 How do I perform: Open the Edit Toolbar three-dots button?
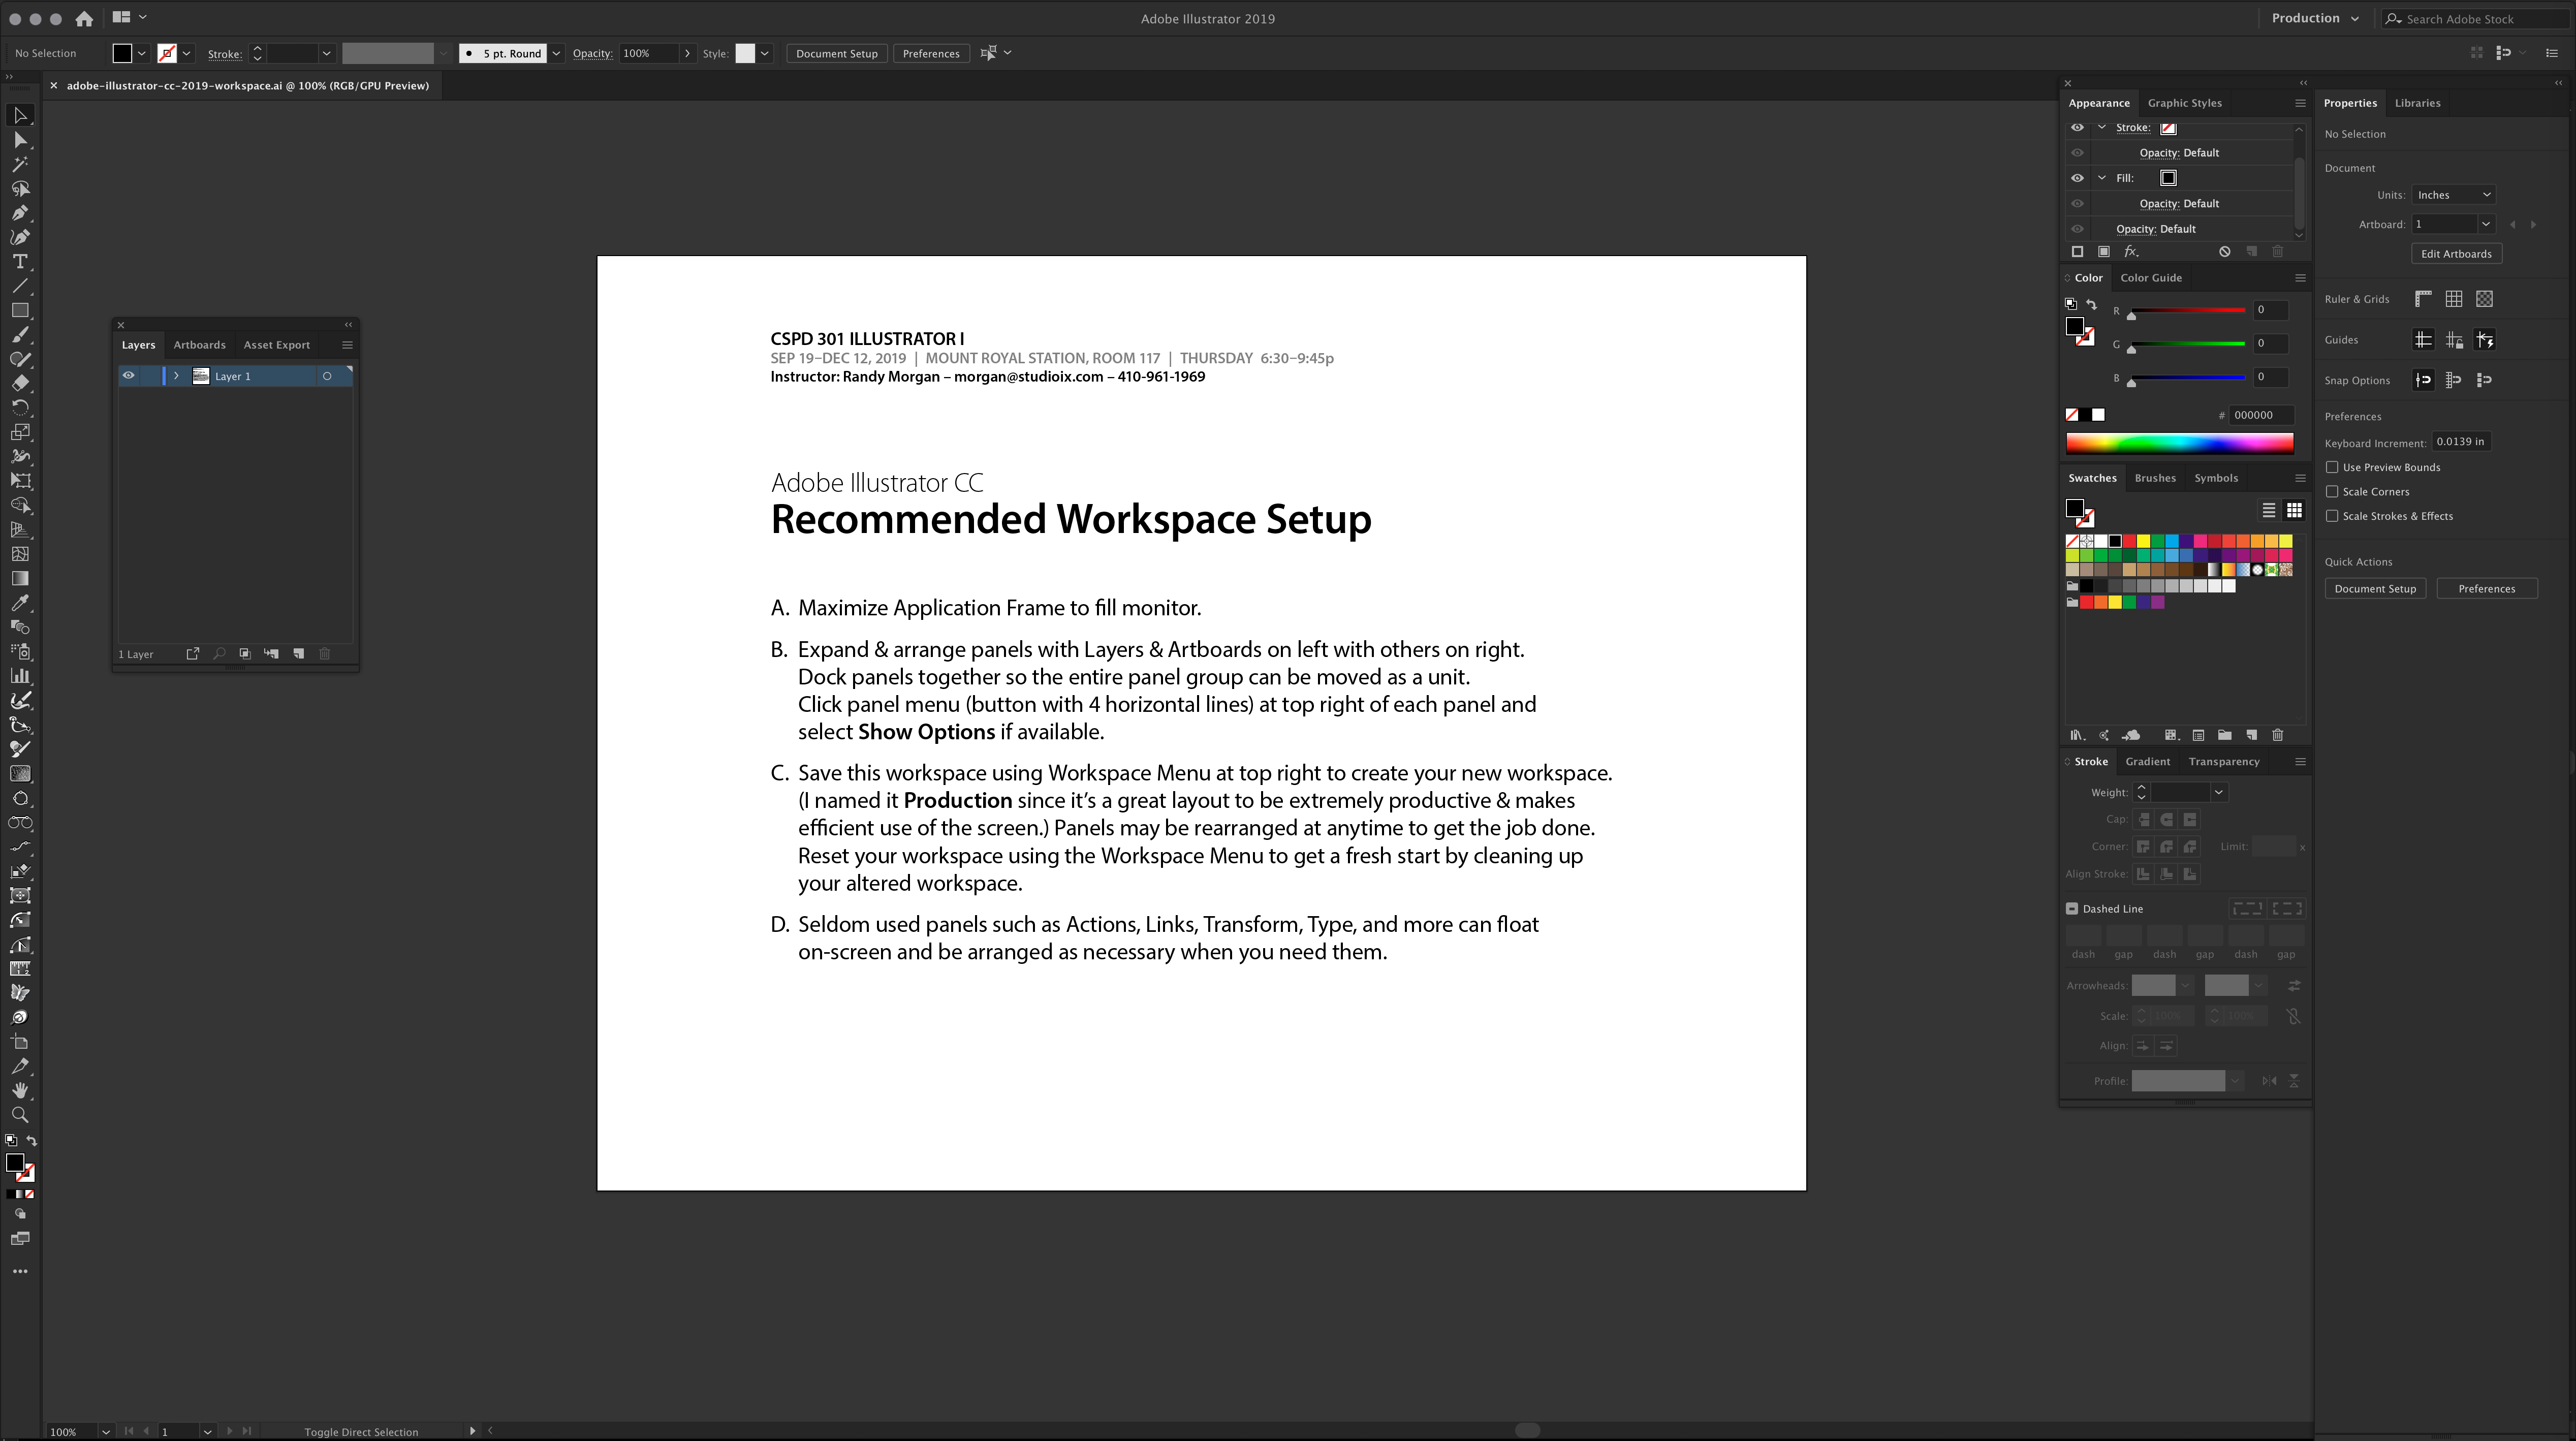point(20,1272)
